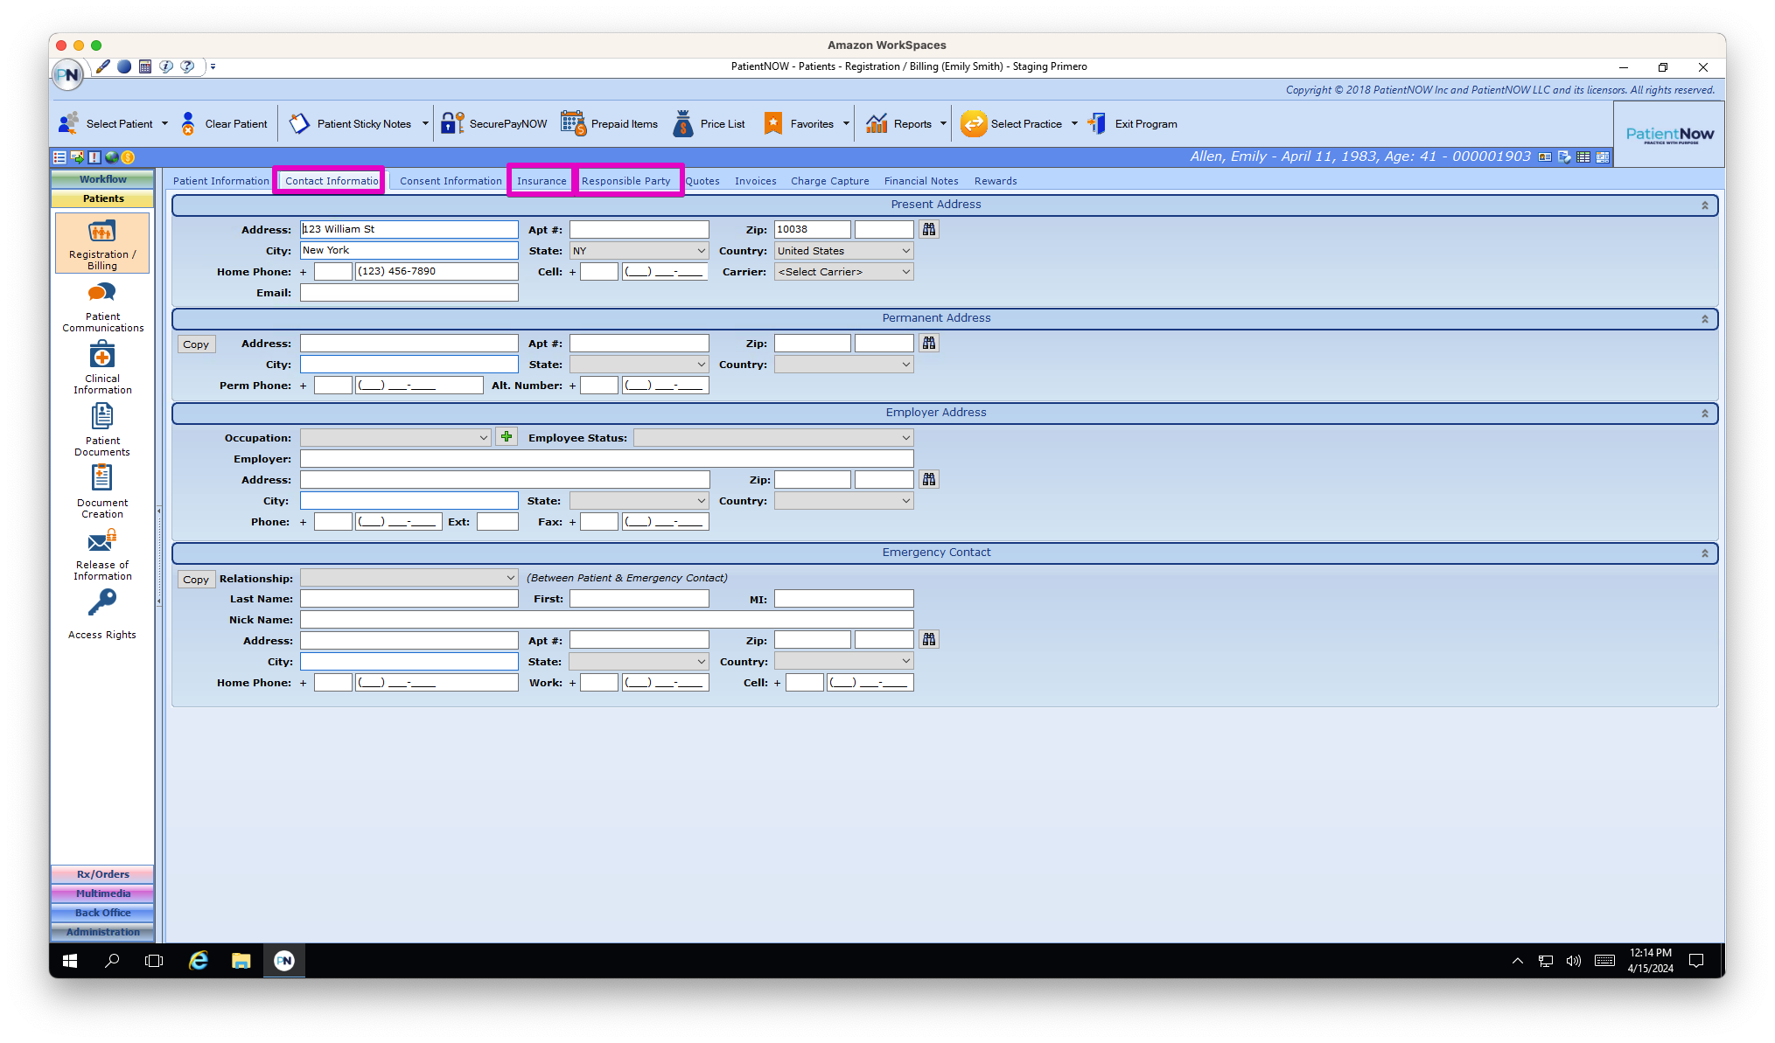Switch to the Insurance tab
The image size is (1775, 1043).
click(541, 181)
